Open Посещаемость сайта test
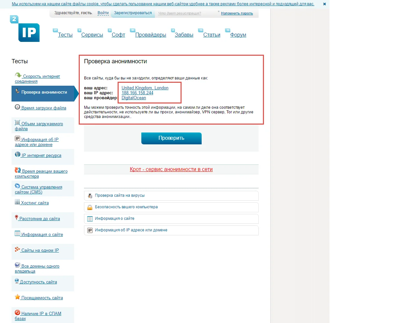399x323 pixels. 42,298
